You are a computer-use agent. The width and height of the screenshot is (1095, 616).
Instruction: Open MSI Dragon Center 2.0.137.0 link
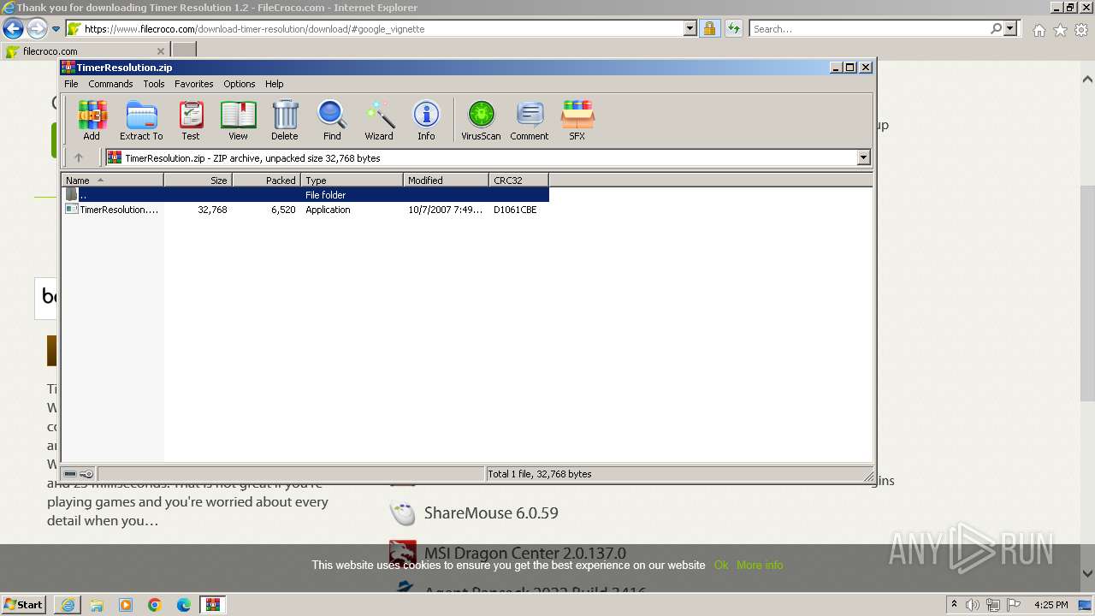pyautogui.click(x=524, y=554)
